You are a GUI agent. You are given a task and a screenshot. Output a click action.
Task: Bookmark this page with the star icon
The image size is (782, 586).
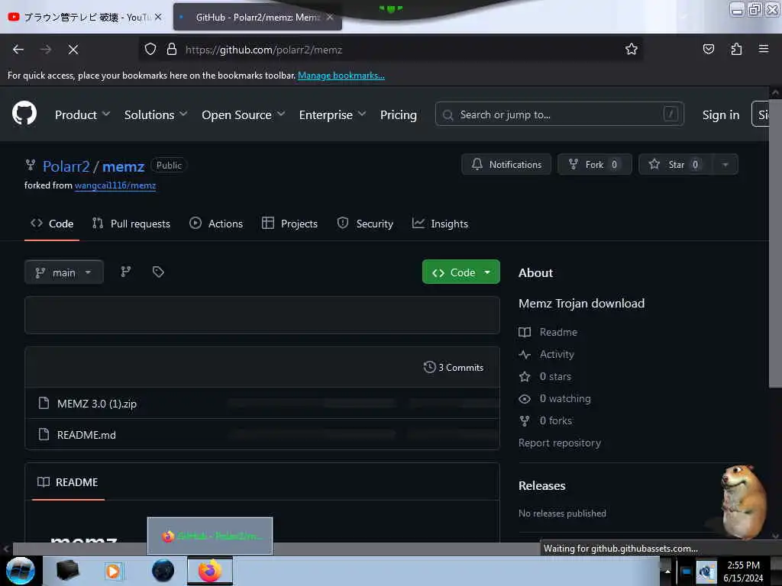632,50
